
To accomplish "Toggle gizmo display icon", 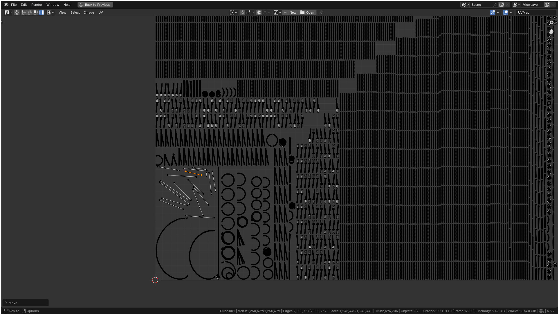I will (x=492, y=12).
